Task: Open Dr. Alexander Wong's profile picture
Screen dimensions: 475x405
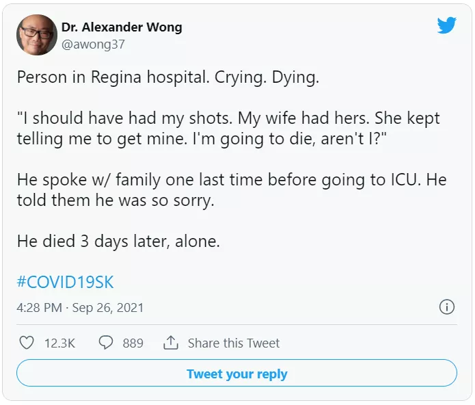Action: (36, 35)
